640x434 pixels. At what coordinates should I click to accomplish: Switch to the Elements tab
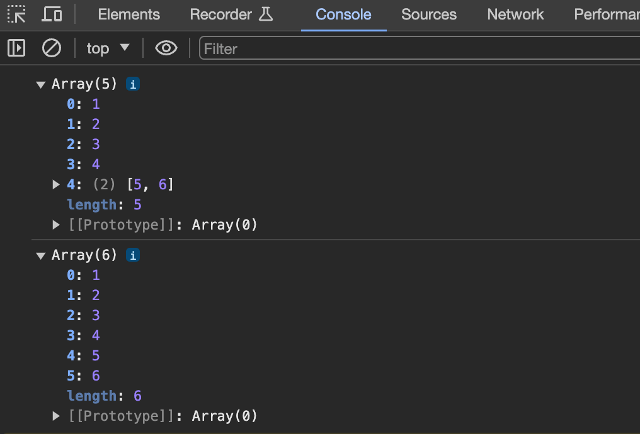pyautogui.click(x=129, y=14)
